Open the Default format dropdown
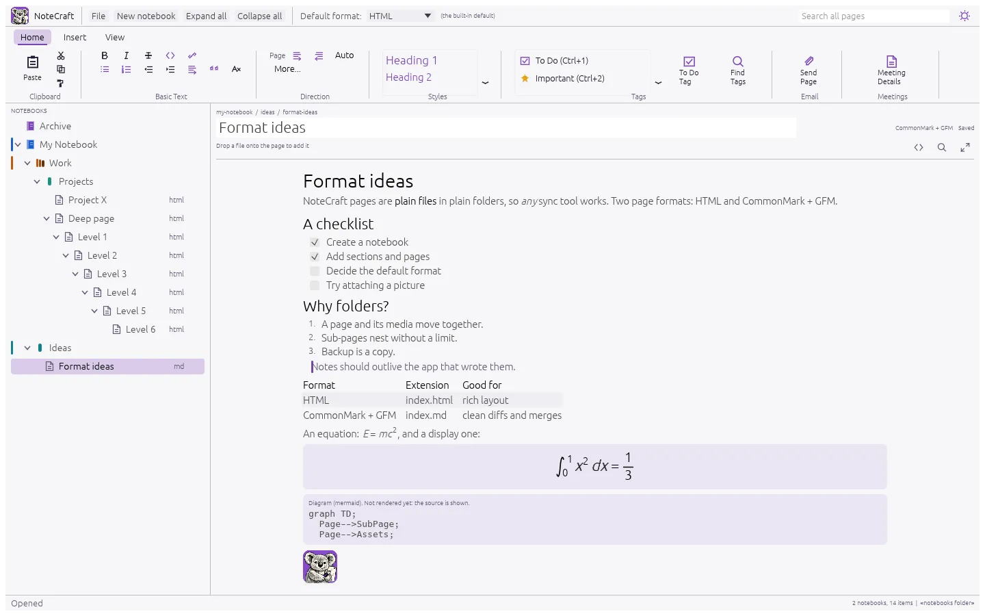Screen dimensions: 985x616 click(x=400, y=16)
